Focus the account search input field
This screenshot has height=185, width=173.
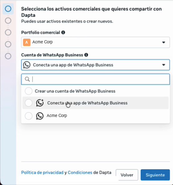(96, 79)
